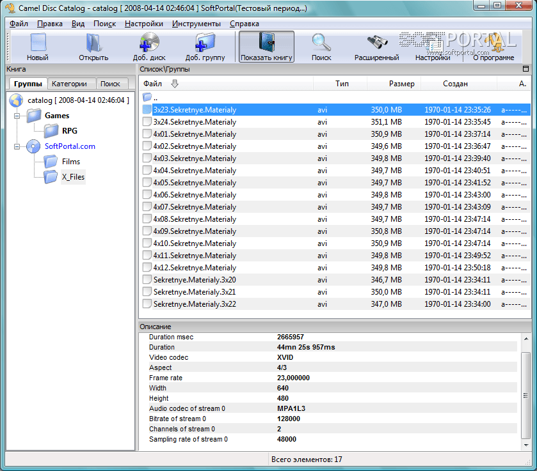The image size is (537, 471).
Task: Check the box for 4x06.Sekretnye.Materialy
Action: coord(147,195)
